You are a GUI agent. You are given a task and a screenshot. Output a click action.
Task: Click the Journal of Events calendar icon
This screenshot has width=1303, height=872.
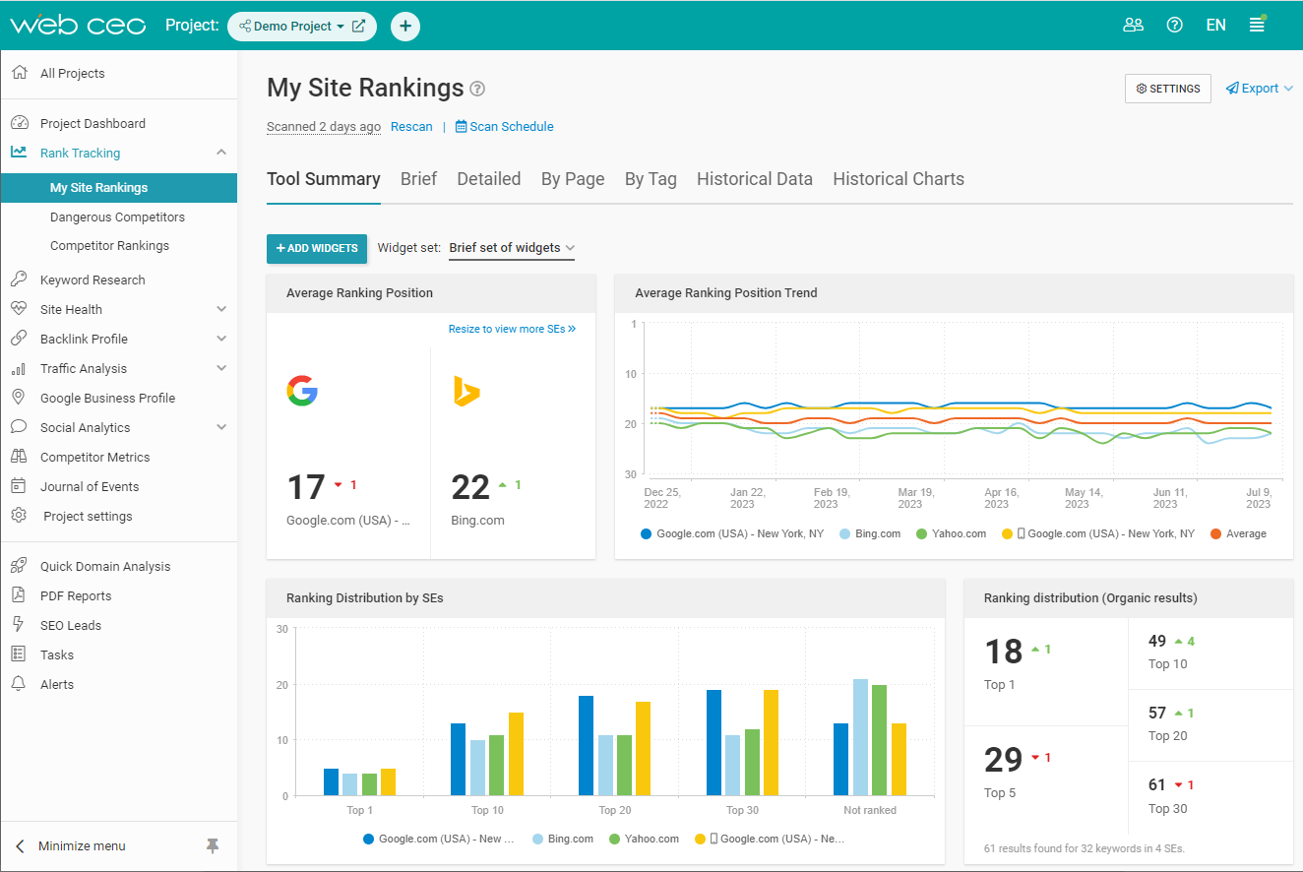click(19, 486)
